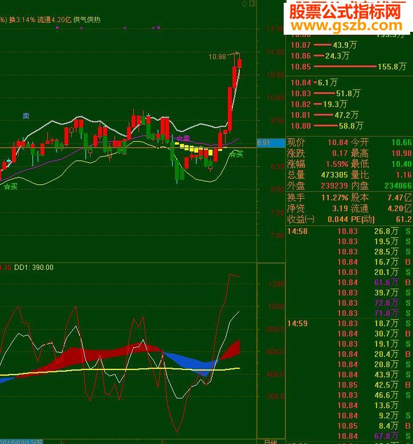The height and width of the screenshot is (444, 413).
Task: Click the blue 卖 sell signal marker
Action: tap(26, 116)
